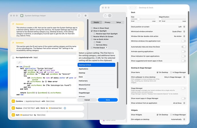Open Minimized window animation dropdown
The height and width of the screenshot is (128, 197).
[x=179, y=31]
